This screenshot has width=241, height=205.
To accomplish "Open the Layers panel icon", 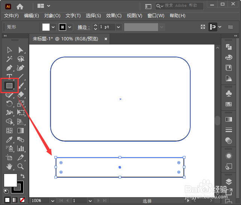I will pos(229,182).
